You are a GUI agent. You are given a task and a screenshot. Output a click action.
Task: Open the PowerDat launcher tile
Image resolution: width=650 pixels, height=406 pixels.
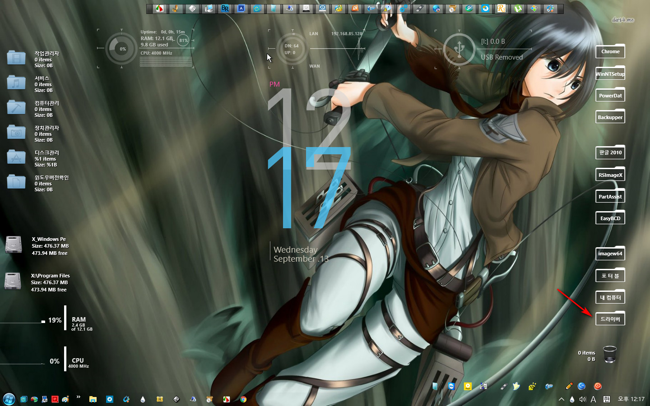point(610,95)
